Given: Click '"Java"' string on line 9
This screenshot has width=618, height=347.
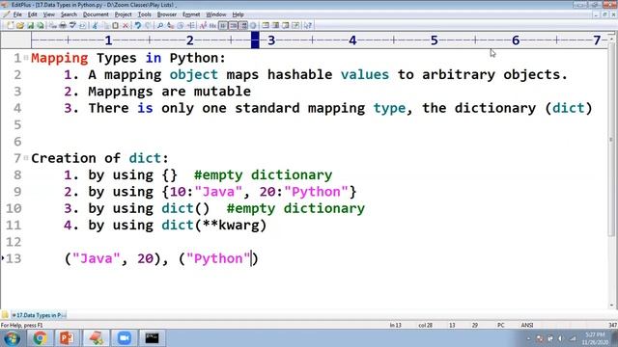Looking at the screenshot, I should (x=218, y=192).
